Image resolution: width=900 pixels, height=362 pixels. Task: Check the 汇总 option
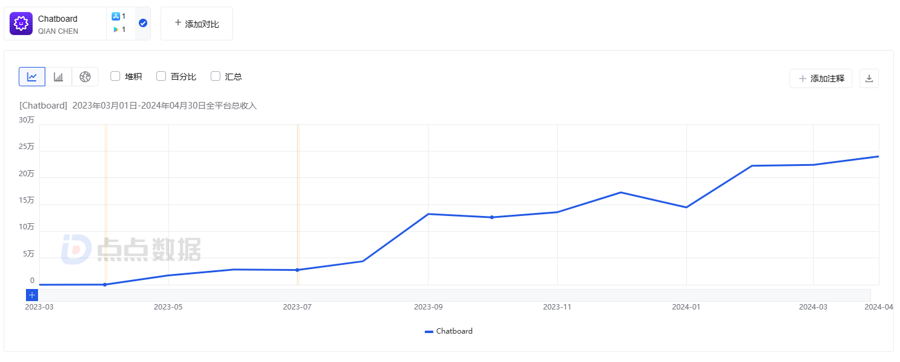pos(215,76)
